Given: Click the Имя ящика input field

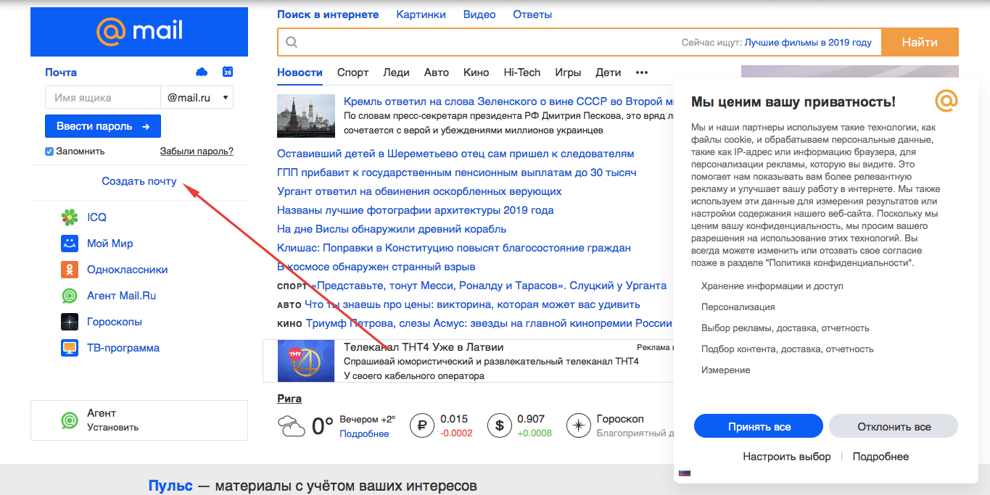Looking at the screenshot, I should pos(102,97).
